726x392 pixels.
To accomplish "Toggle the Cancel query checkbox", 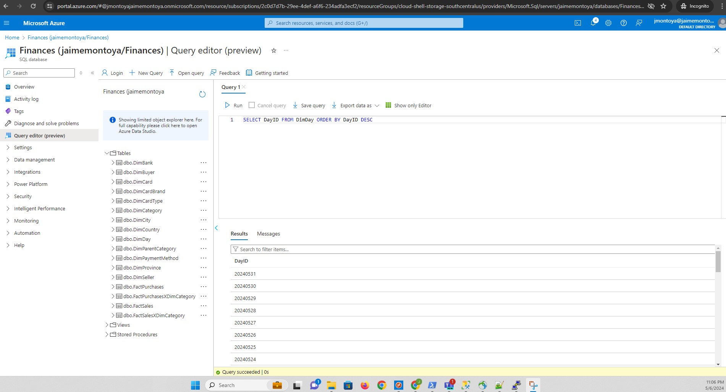I will pos(252,105).
